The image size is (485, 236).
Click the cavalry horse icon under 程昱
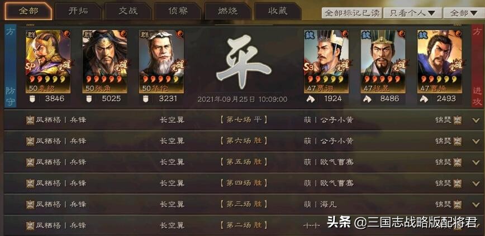tap(367, 99)
